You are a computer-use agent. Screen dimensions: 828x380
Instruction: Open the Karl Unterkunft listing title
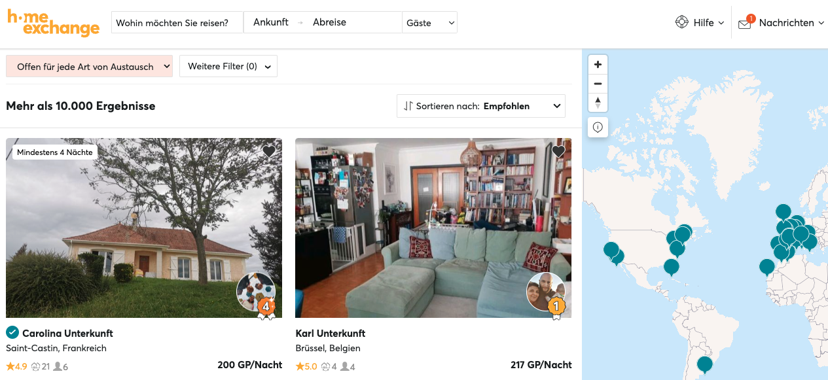click(x=331, y=333)
